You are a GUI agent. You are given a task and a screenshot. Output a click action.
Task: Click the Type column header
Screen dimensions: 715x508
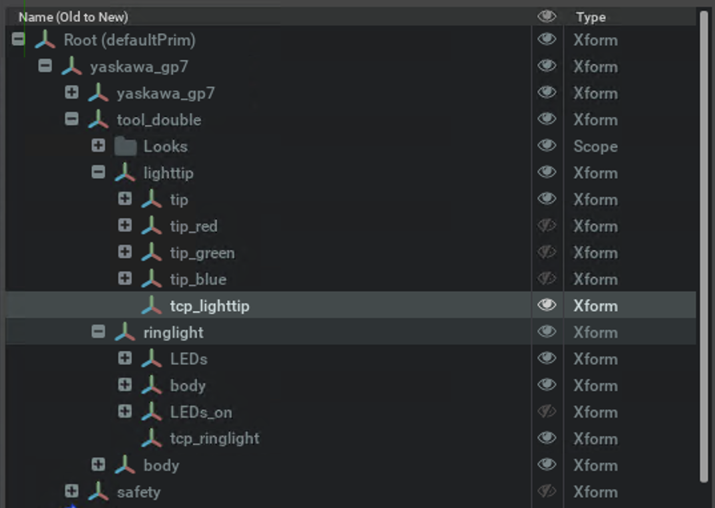pos(591,17)
